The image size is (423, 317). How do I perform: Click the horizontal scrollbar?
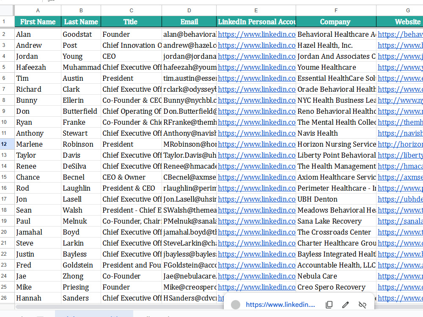[120, 307]
